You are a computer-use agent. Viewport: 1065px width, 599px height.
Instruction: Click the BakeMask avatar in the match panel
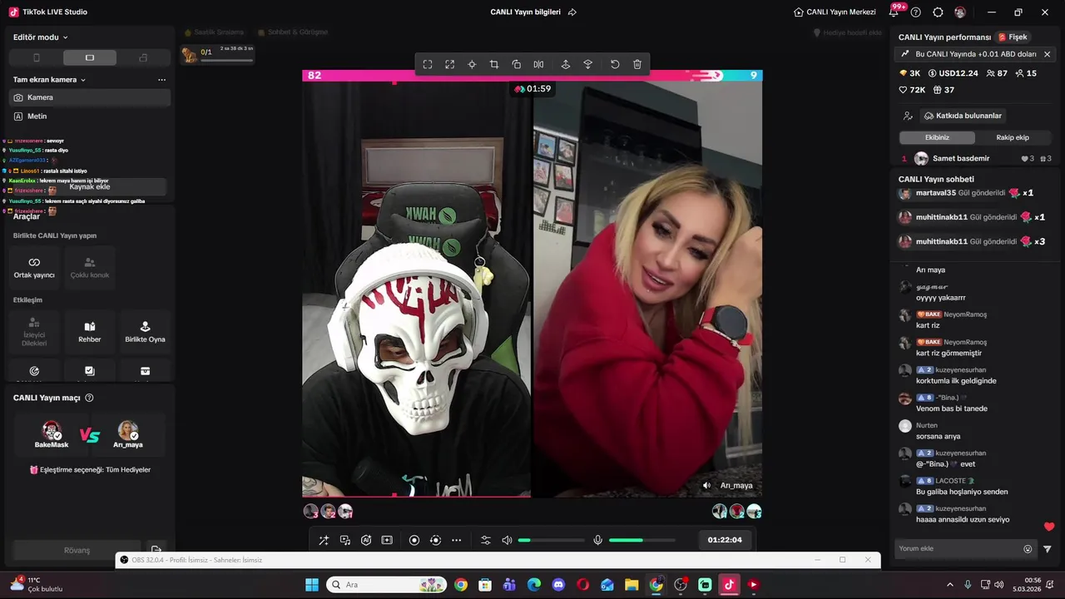pos(52,431)
